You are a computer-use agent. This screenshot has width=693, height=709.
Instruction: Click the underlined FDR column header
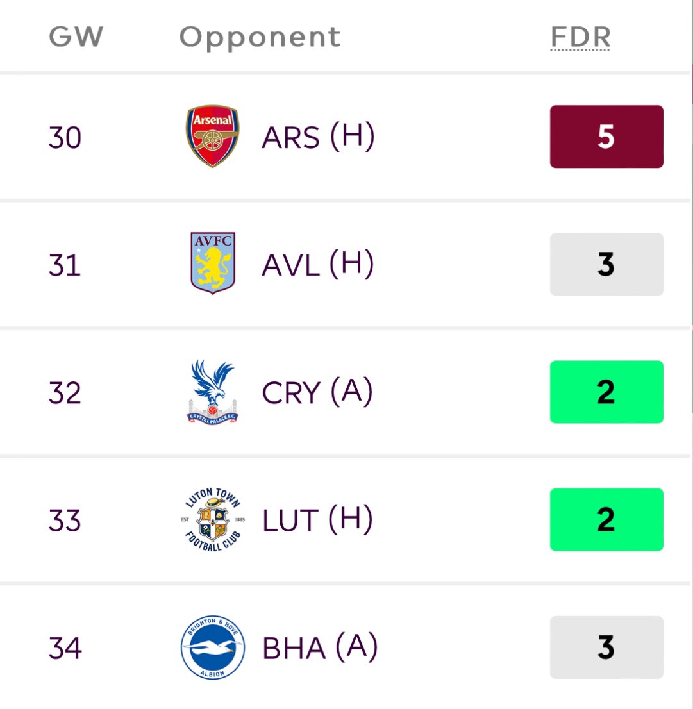[580, 37]
